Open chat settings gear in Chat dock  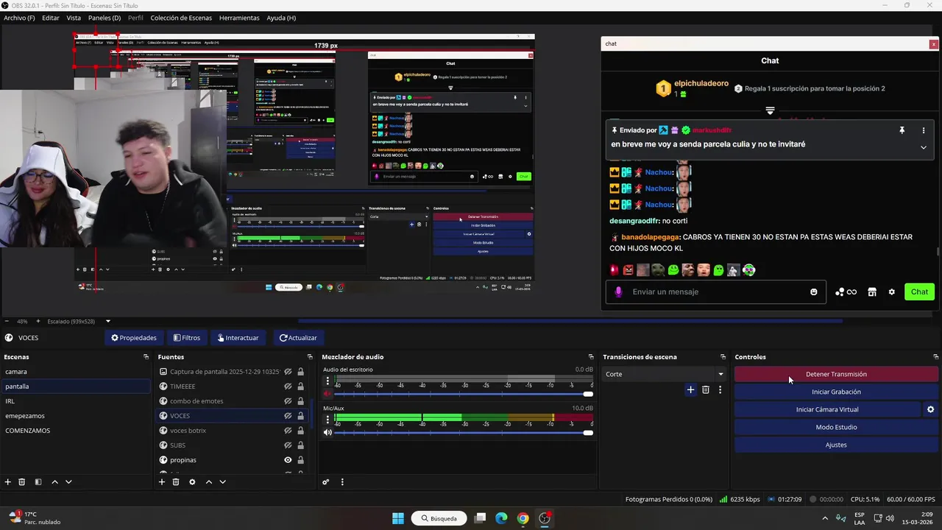[x=892, y=292]
